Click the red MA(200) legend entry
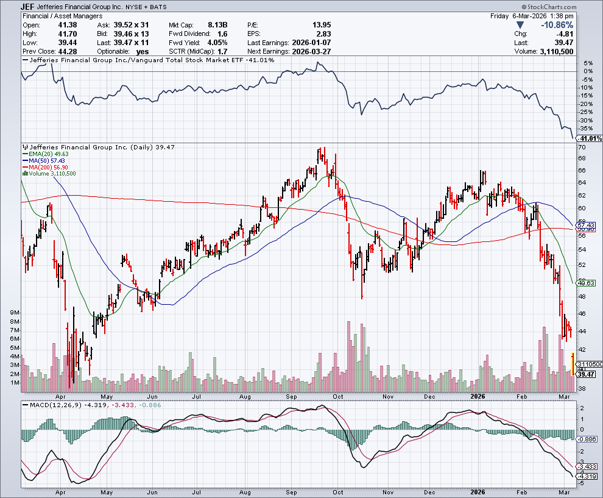 45,167
